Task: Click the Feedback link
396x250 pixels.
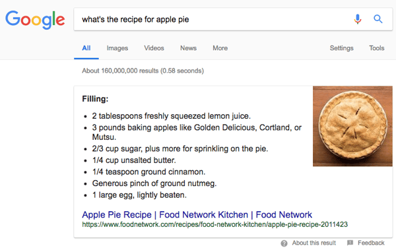Action: tap(371, 243)
